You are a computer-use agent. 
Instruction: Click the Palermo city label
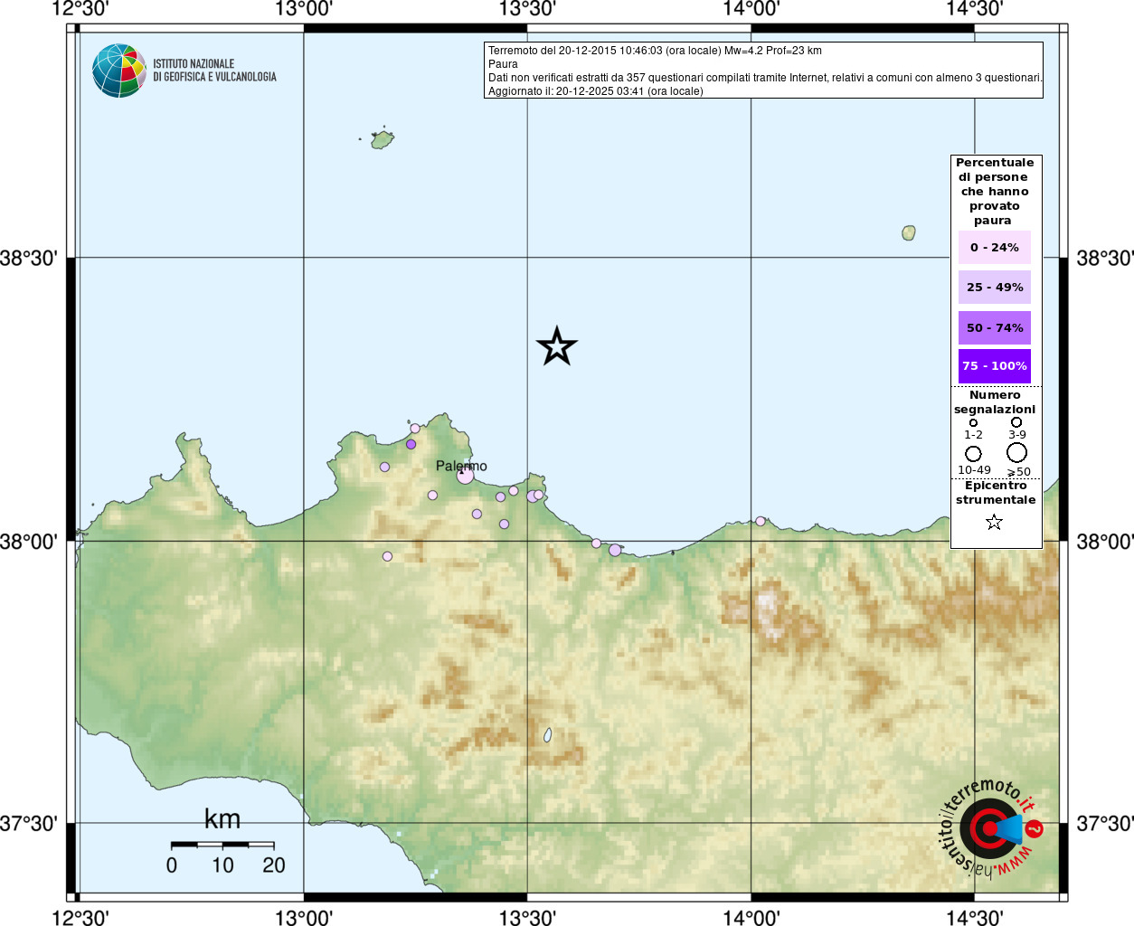[x=461, y=466]
